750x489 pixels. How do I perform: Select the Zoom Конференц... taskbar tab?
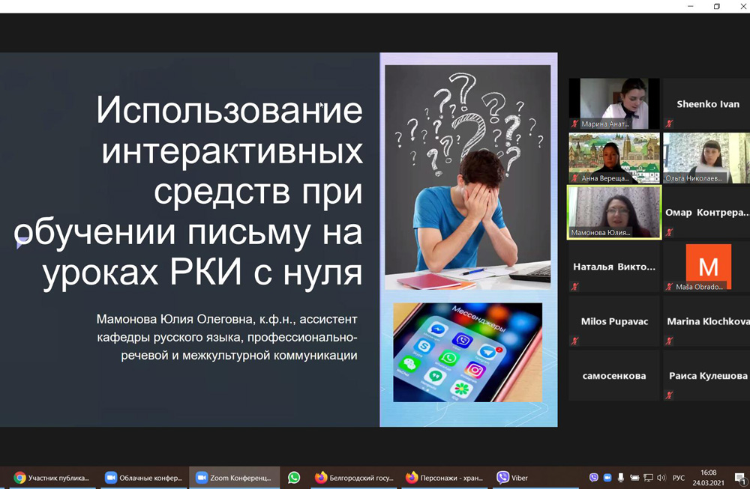pos(233,478)
